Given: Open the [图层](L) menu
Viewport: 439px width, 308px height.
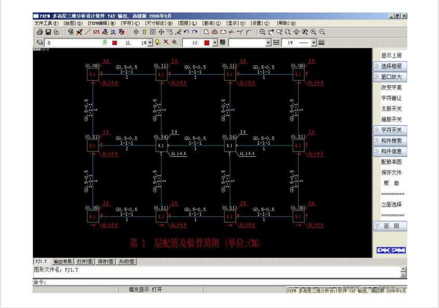Looking at the screenshot, I should click(188, 23).
